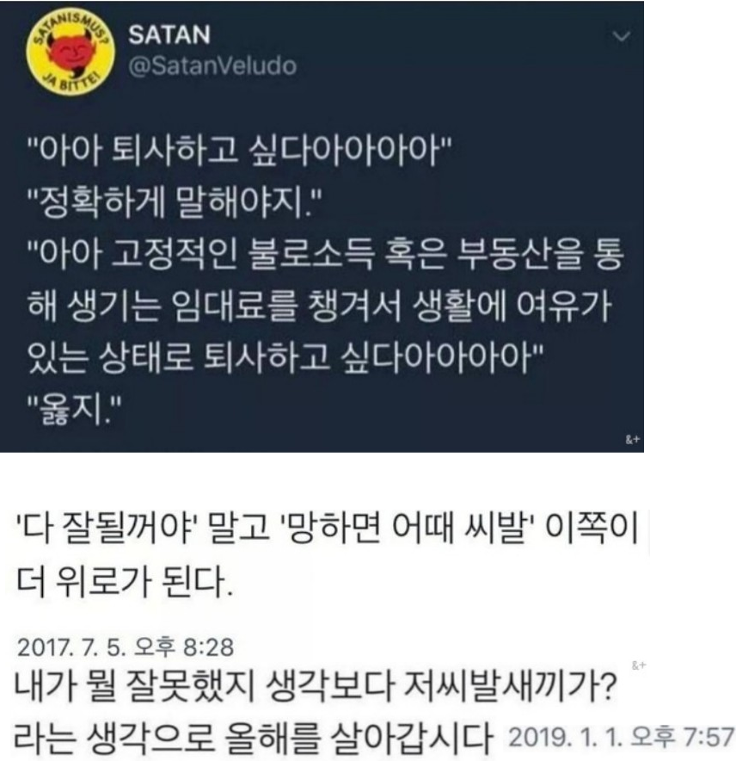Click the final reply '옳지.'
736x761 pixels.
point(73,410)
